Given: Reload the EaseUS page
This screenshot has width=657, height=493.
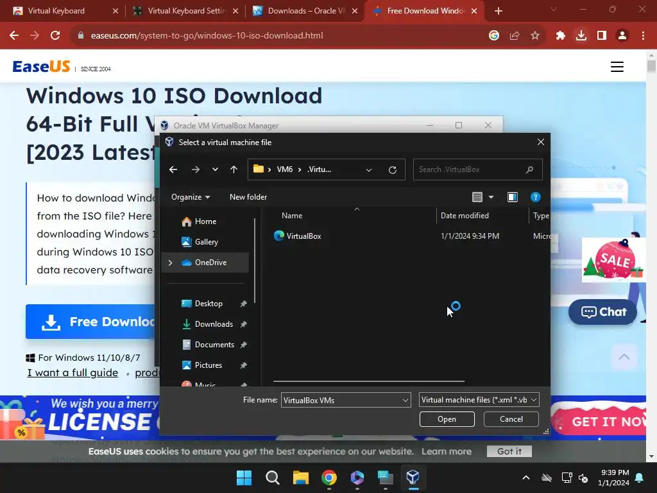Looking at the screenshot, I should (x=55, y=35).
